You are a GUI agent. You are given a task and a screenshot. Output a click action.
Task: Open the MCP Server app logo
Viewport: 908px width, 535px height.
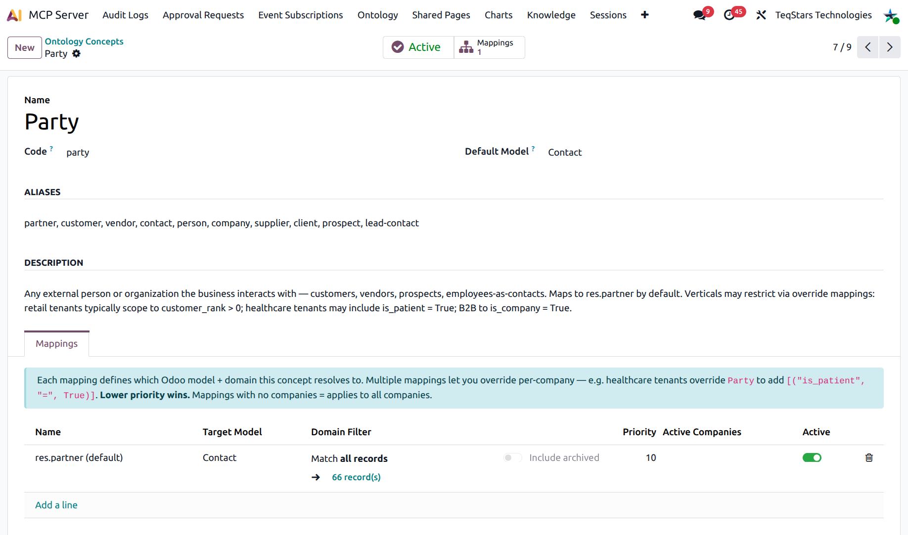14,15
